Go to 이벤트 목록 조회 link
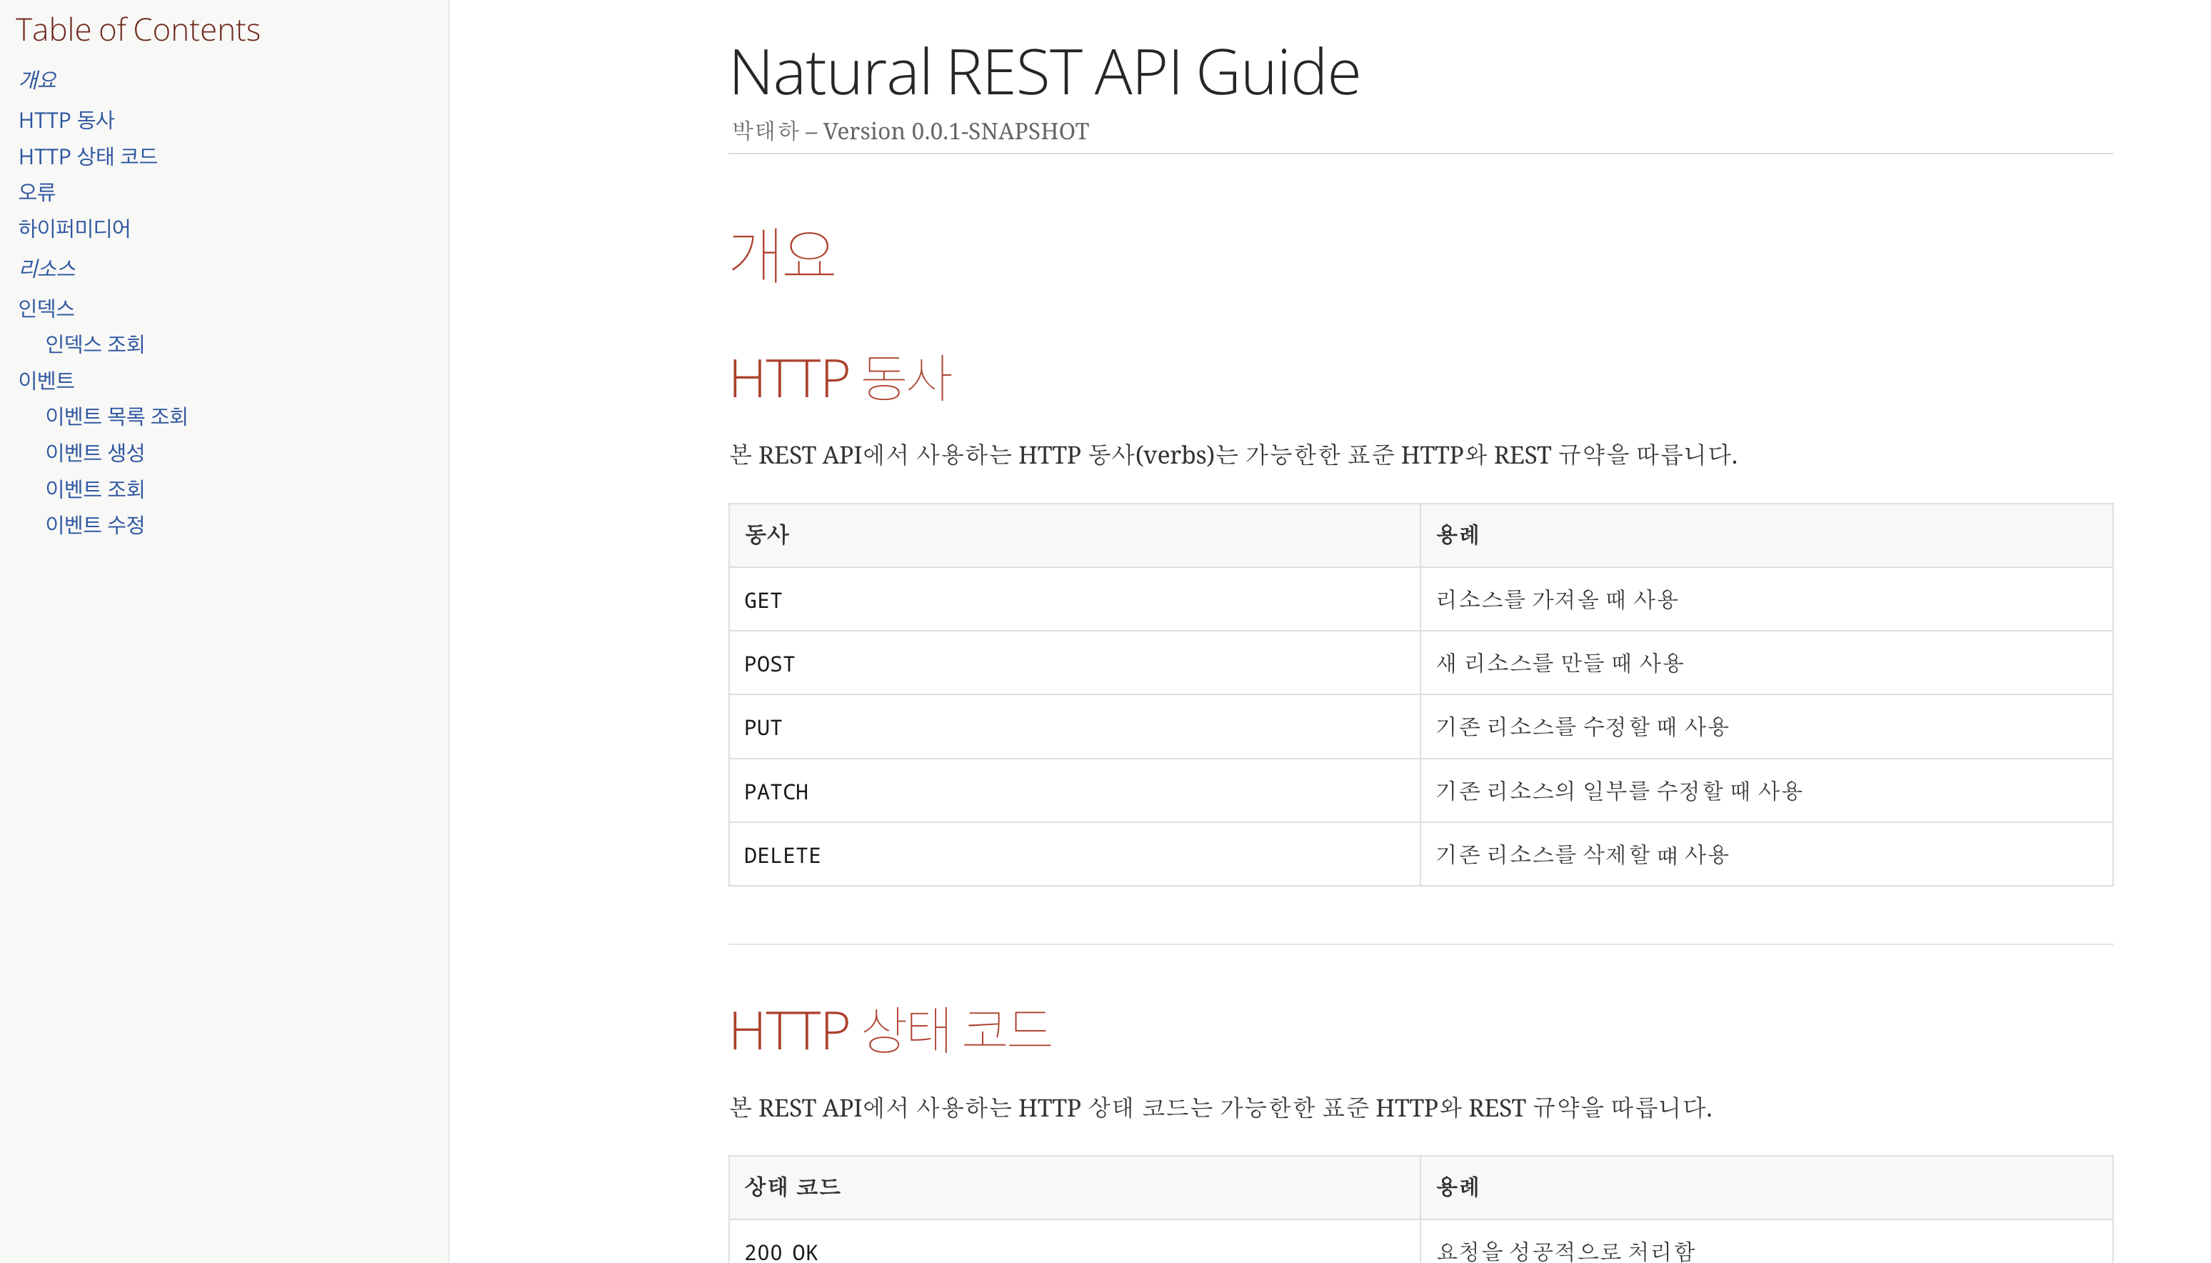 pyautogui.click(x=116, y=416)
